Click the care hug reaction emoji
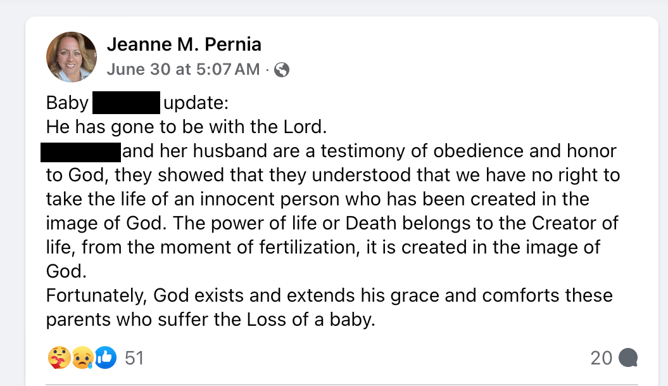 [x=58, y=358]
